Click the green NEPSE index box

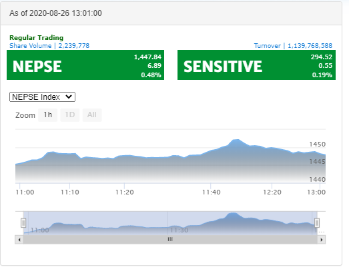[x=85, y=65]
